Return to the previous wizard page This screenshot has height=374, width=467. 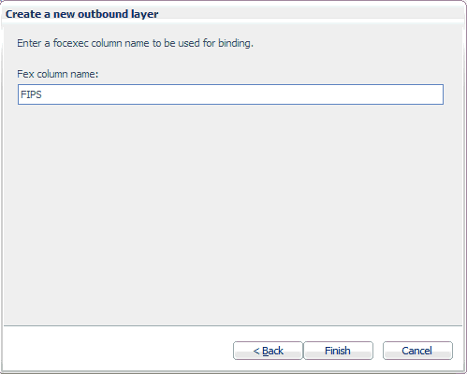pyautogui.click(x=268, y=351)
